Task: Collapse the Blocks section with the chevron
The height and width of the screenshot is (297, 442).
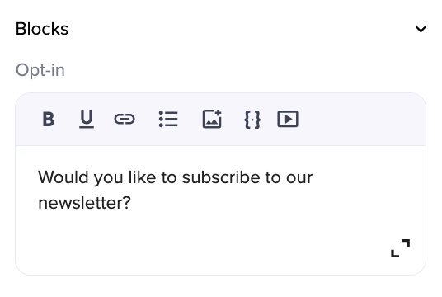Action: (x=421, y=29)
